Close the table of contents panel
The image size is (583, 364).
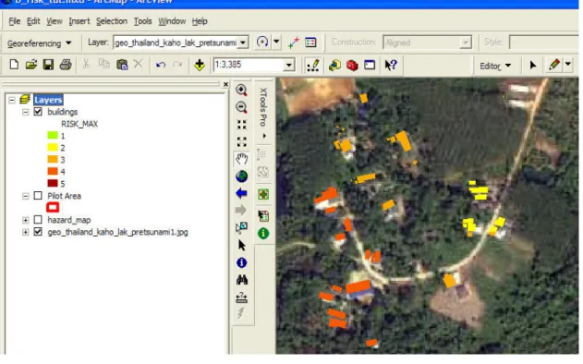point(225,84)
